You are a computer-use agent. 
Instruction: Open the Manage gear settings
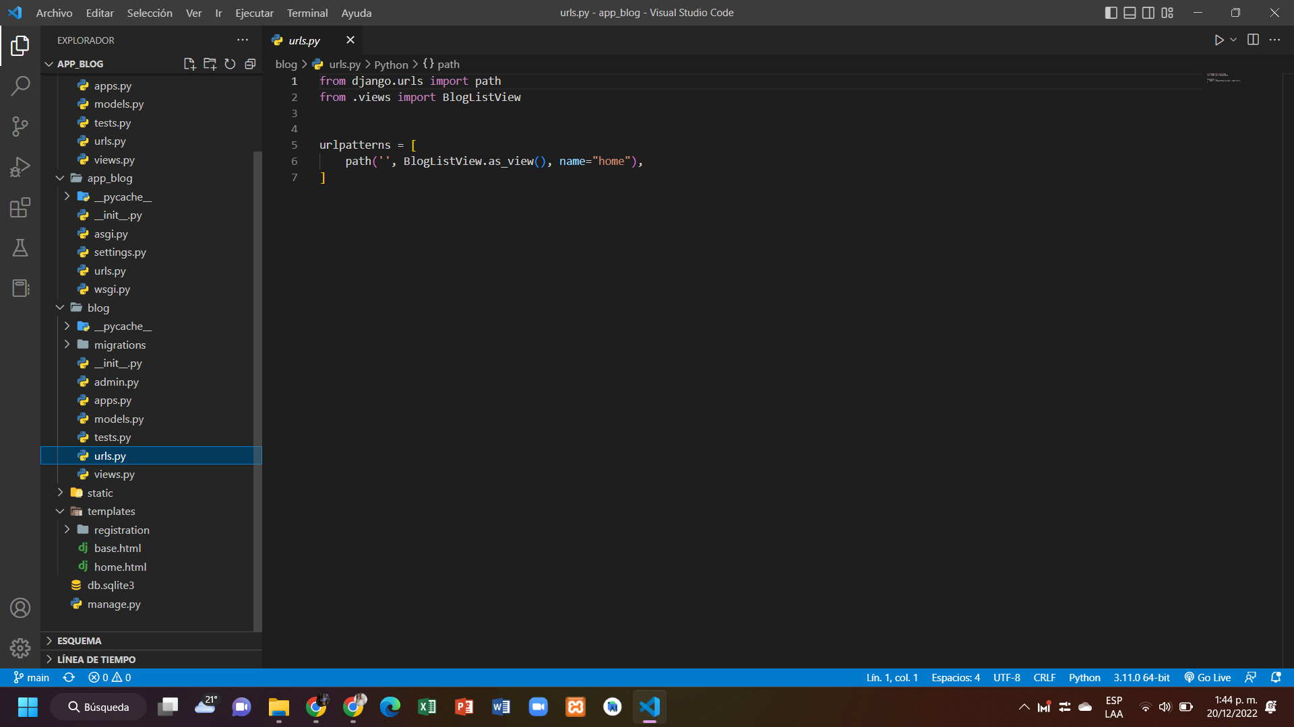20,648
